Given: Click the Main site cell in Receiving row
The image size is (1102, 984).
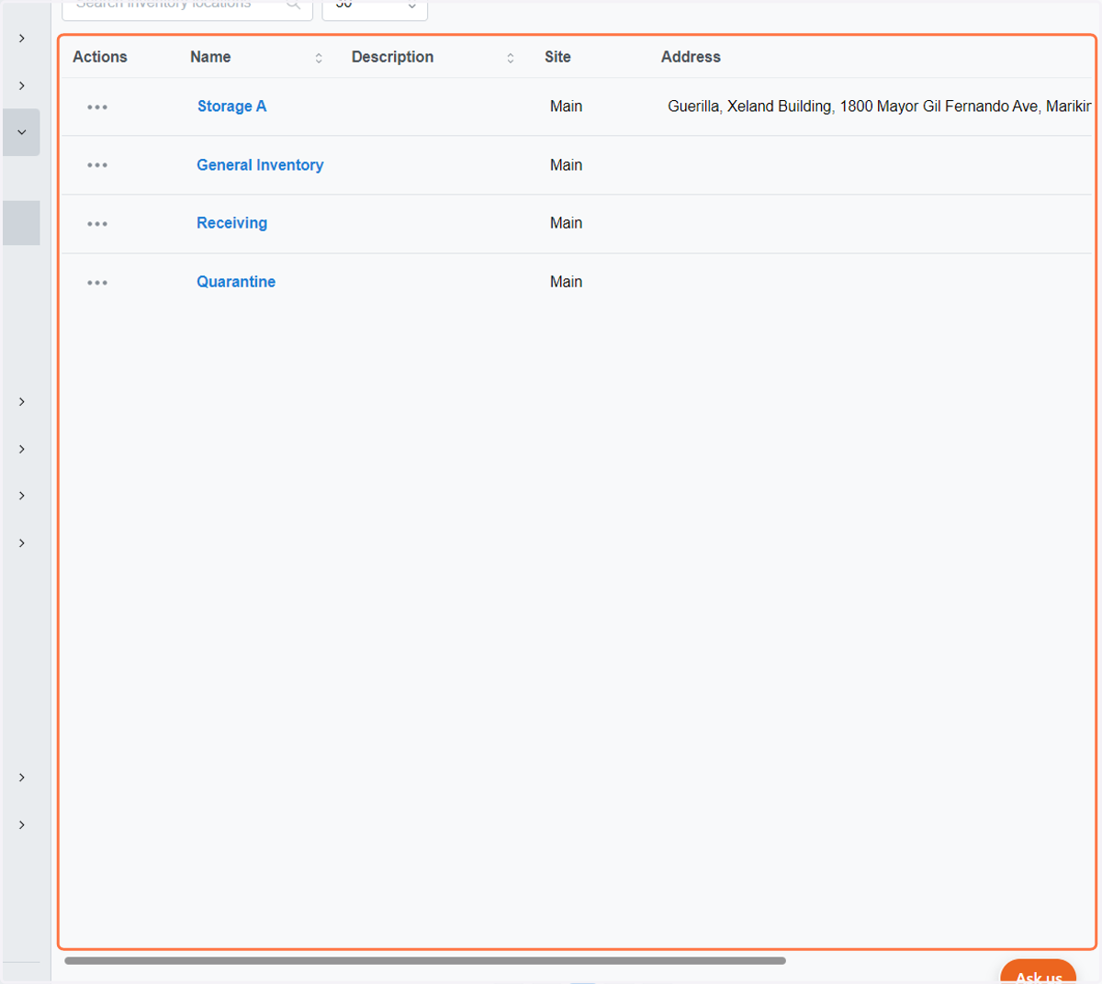Looking at the screenshot, I should point(566,223).
